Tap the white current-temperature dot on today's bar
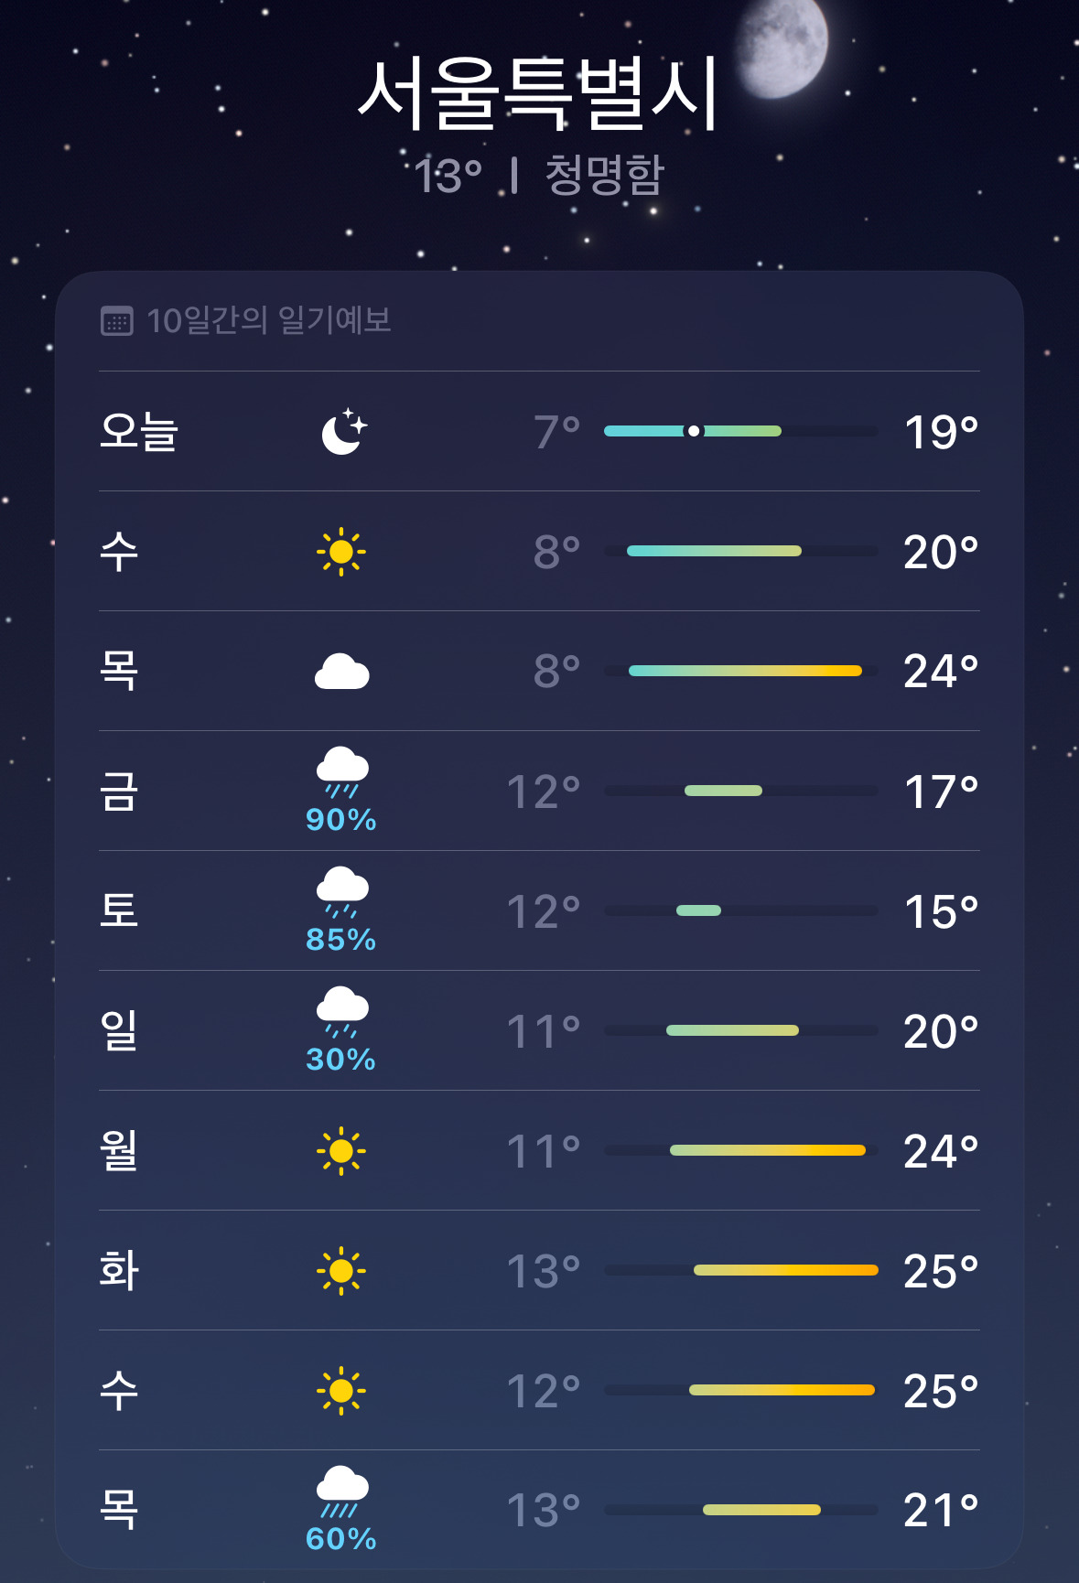1079x1583 pixels. tap(694, 431)
